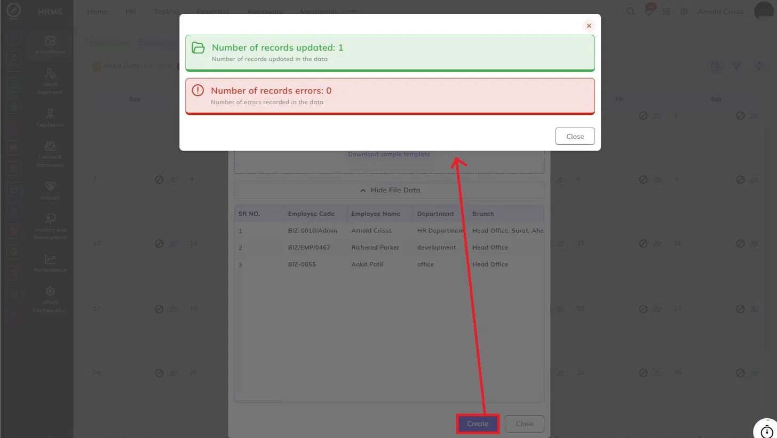The width and height of the screenshot is (777, 438).
Task: Open Performance in the sidebar
Action: point(50,263)
